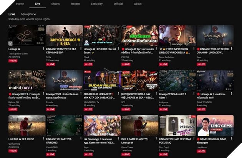Go to the Recent tab

75,4
